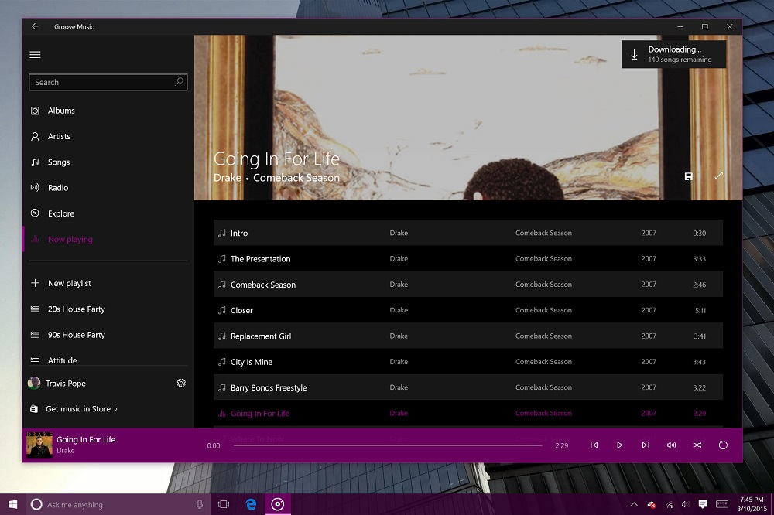Click the Songs music note icon

[35, 162]
